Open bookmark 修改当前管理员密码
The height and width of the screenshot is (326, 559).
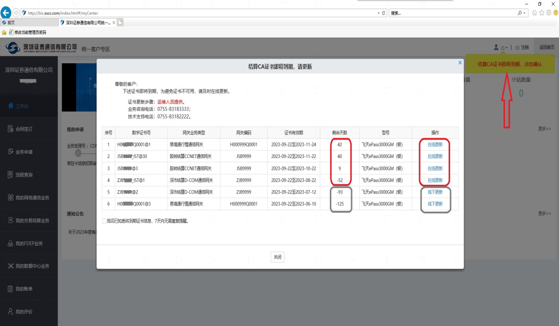pyautogui.click(x=27, y=32)
